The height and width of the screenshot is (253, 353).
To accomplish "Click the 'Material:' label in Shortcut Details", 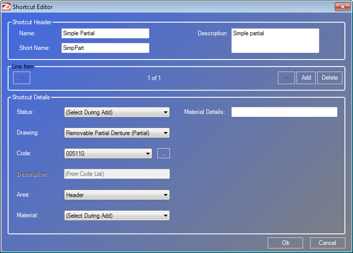I will coord(27,215).
